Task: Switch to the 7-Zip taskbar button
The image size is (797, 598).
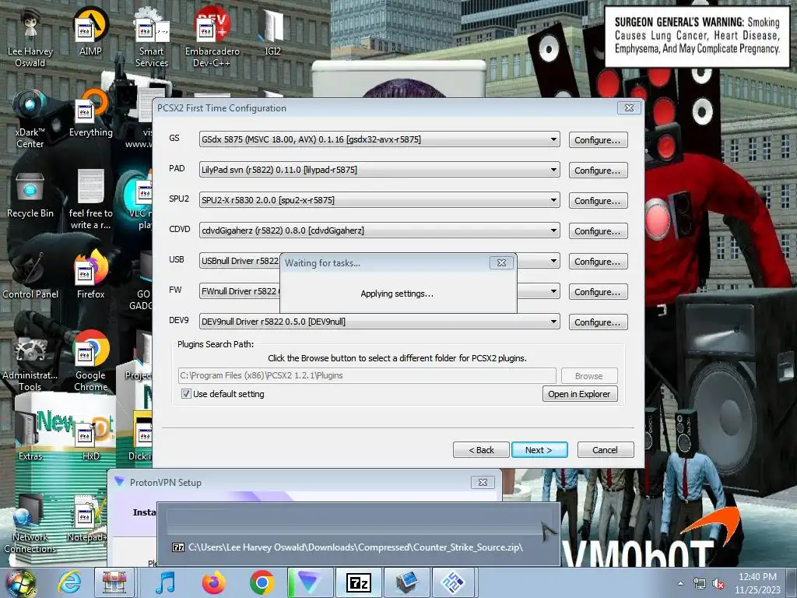Action: pos(358,582)
